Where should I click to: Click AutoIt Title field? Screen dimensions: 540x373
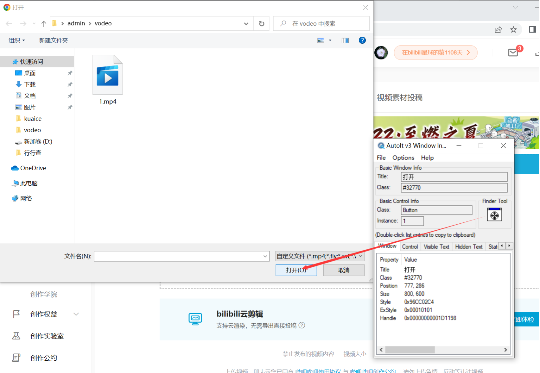tap(454, 177)
